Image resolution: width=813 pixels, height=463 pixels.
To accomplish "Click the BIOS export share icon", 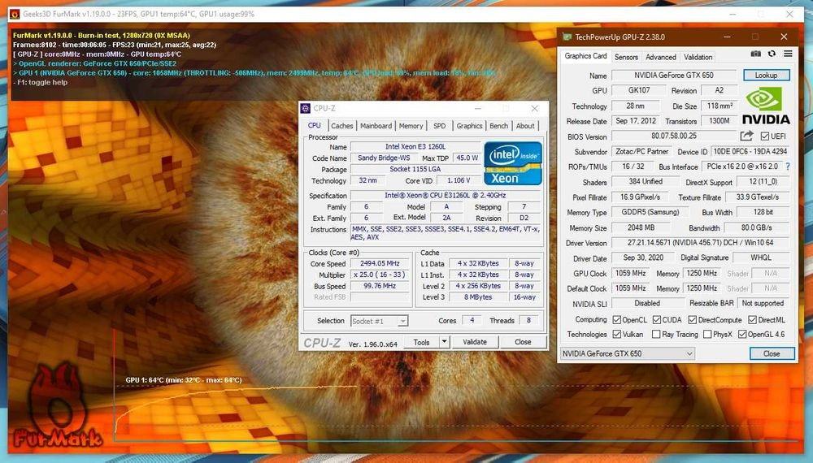I will coord(747,136).
